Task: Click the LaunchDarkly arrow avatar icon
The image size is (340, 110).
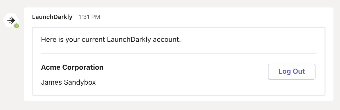Action: (x=11, y=20)
